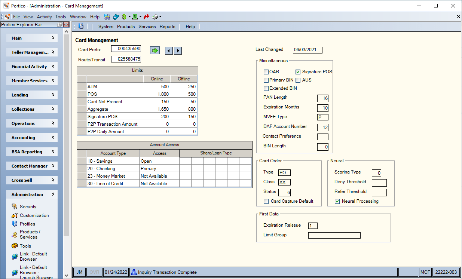Click into the Route/Transit field
462x279 pixels.
coord(126,59)
